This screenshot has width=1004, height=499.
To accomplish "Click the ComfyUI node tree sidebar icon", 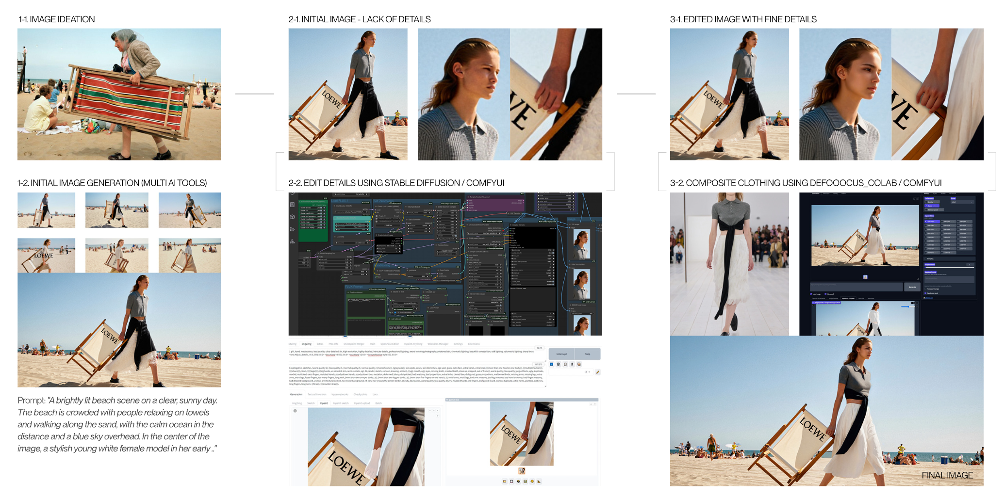I will [292, 241].
